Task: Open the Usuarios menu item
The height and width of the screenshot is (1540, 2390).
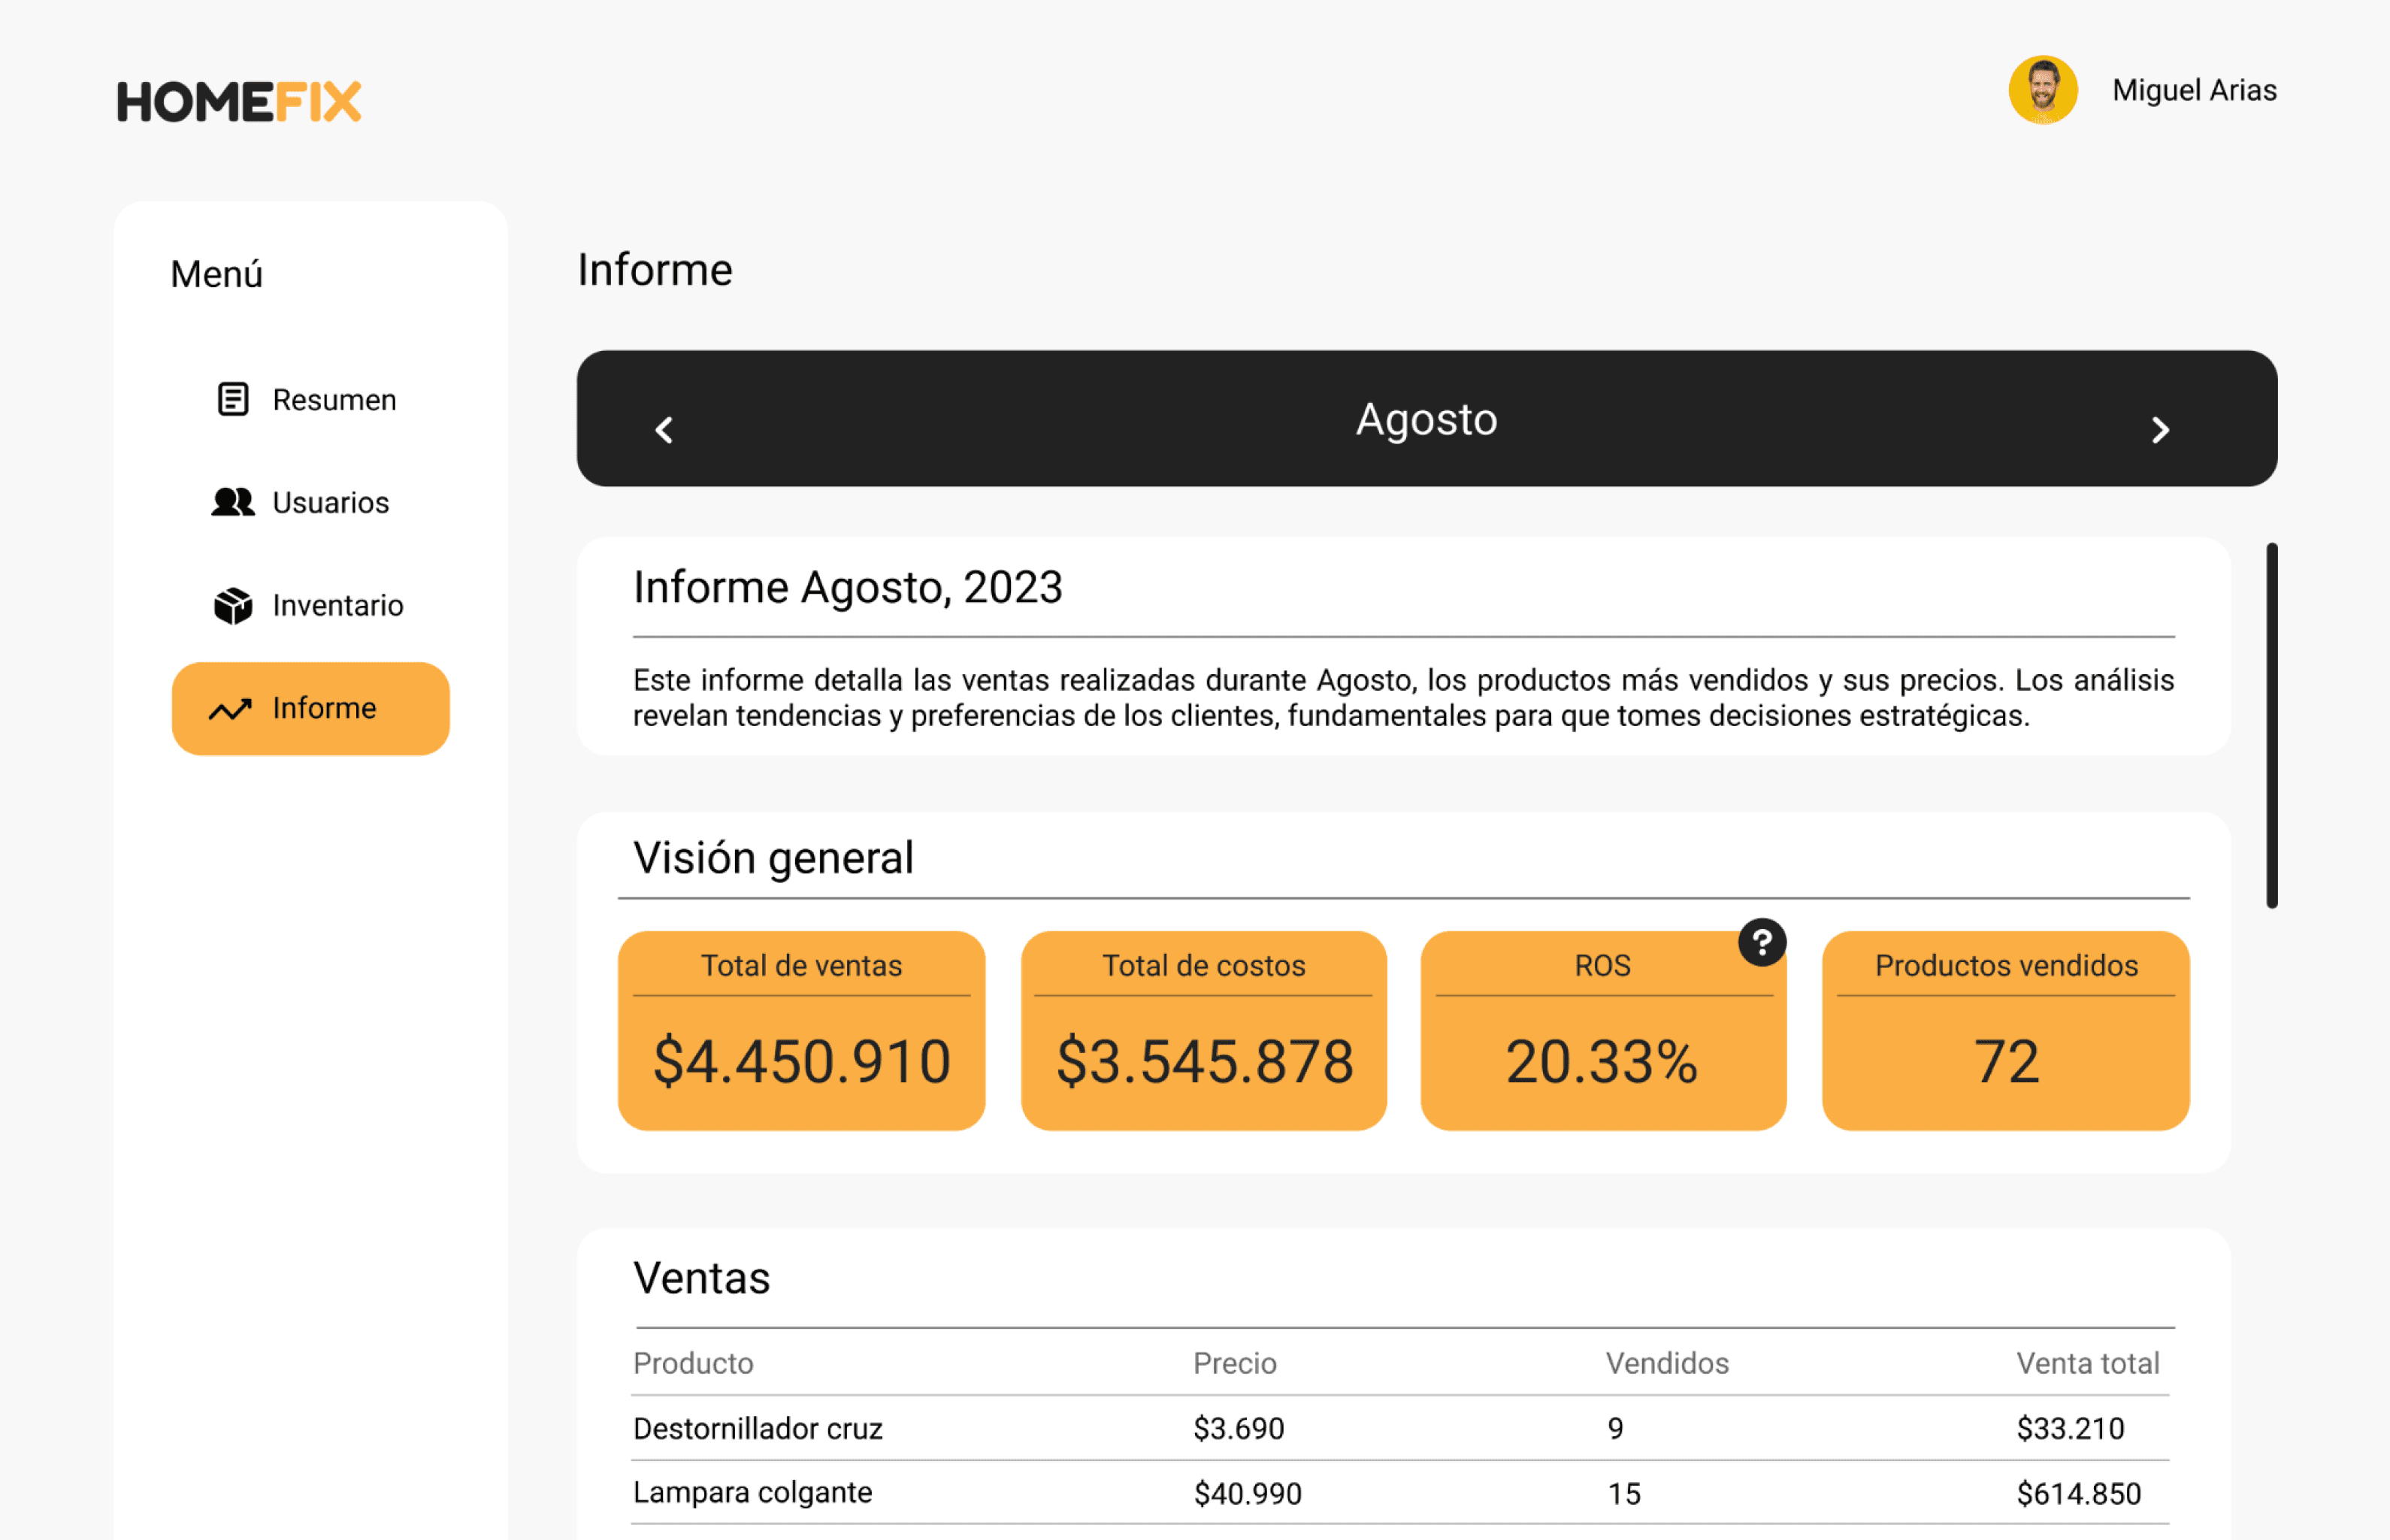Action: (x=330, y=502)
